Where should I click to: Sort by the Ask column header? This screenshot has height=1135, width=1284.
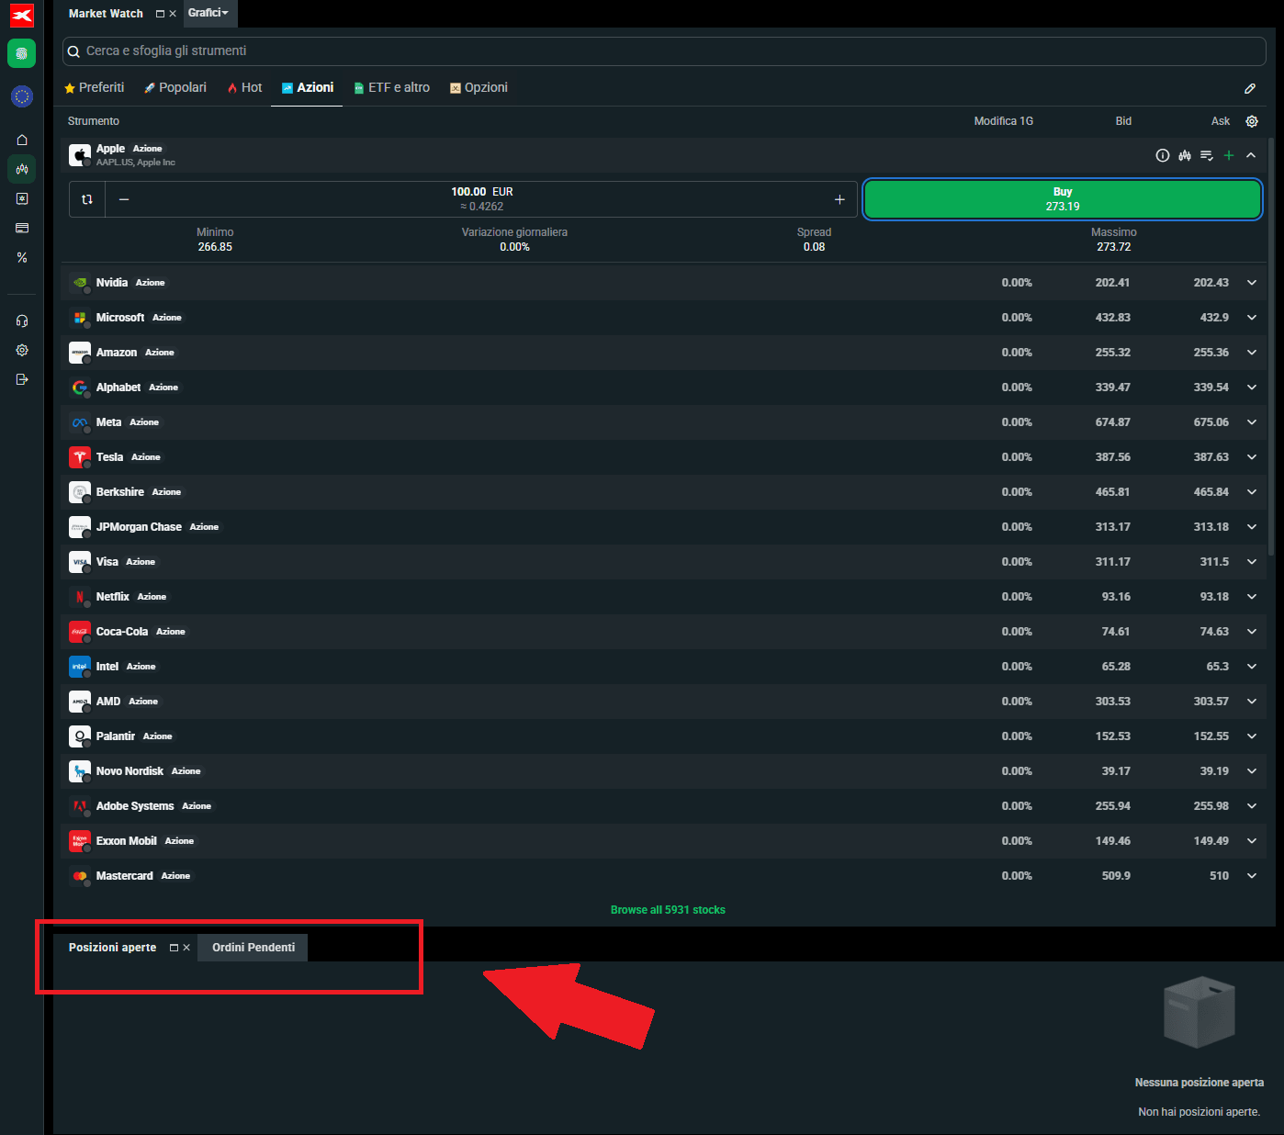point(1221,121)
